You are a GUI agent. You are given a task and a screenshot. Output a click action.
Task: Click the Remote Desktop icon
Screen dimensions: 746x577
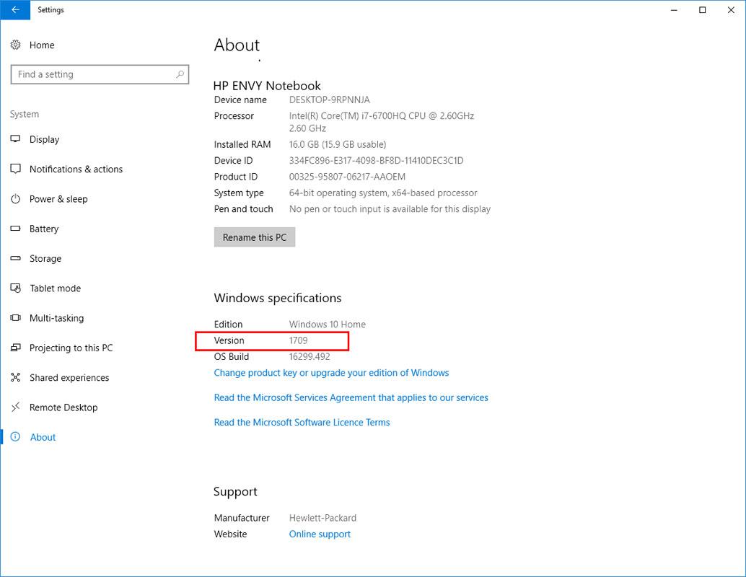point(16,408)
